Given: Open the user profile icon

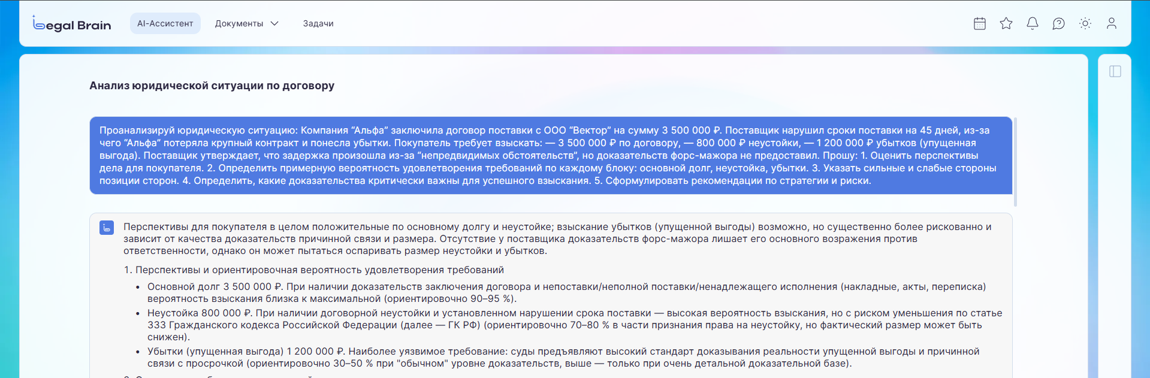Looking at the screenshot, I should click(x=1112, y=23).
